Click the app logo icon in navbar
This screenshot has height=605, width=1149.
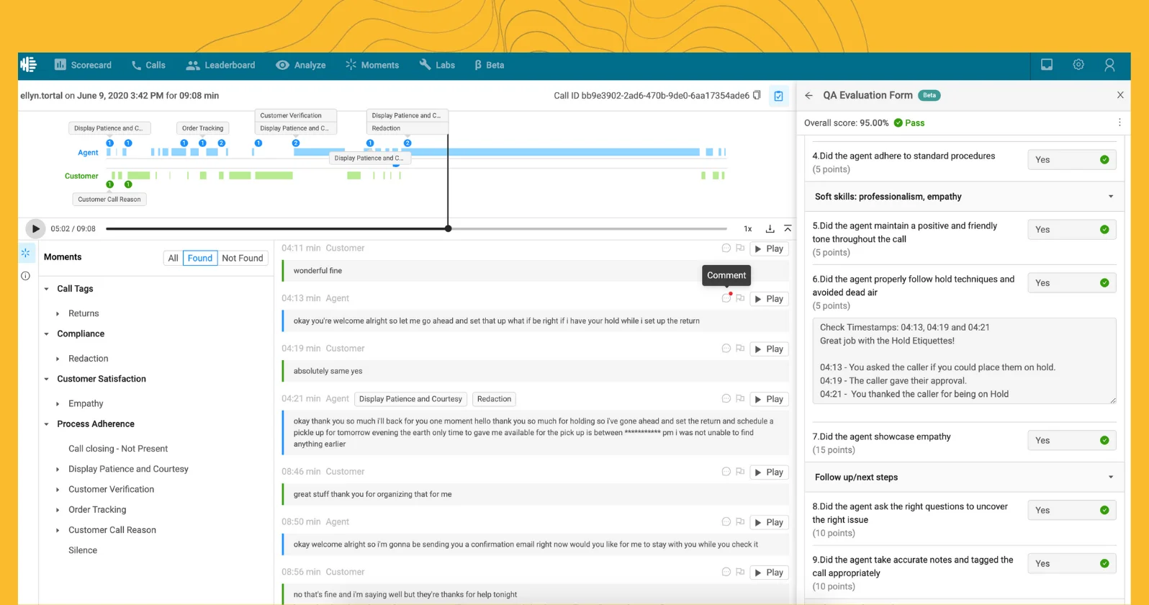(x=29, y=65)
